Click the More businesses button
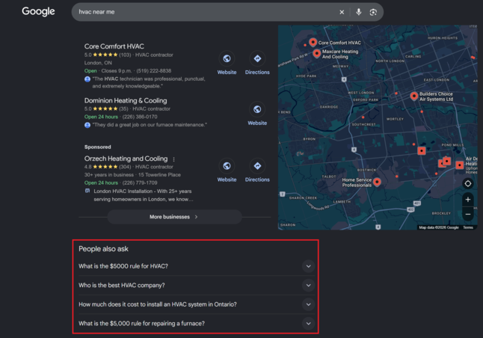The width and height of the screenshot is (483, 338). click(174, 217)
